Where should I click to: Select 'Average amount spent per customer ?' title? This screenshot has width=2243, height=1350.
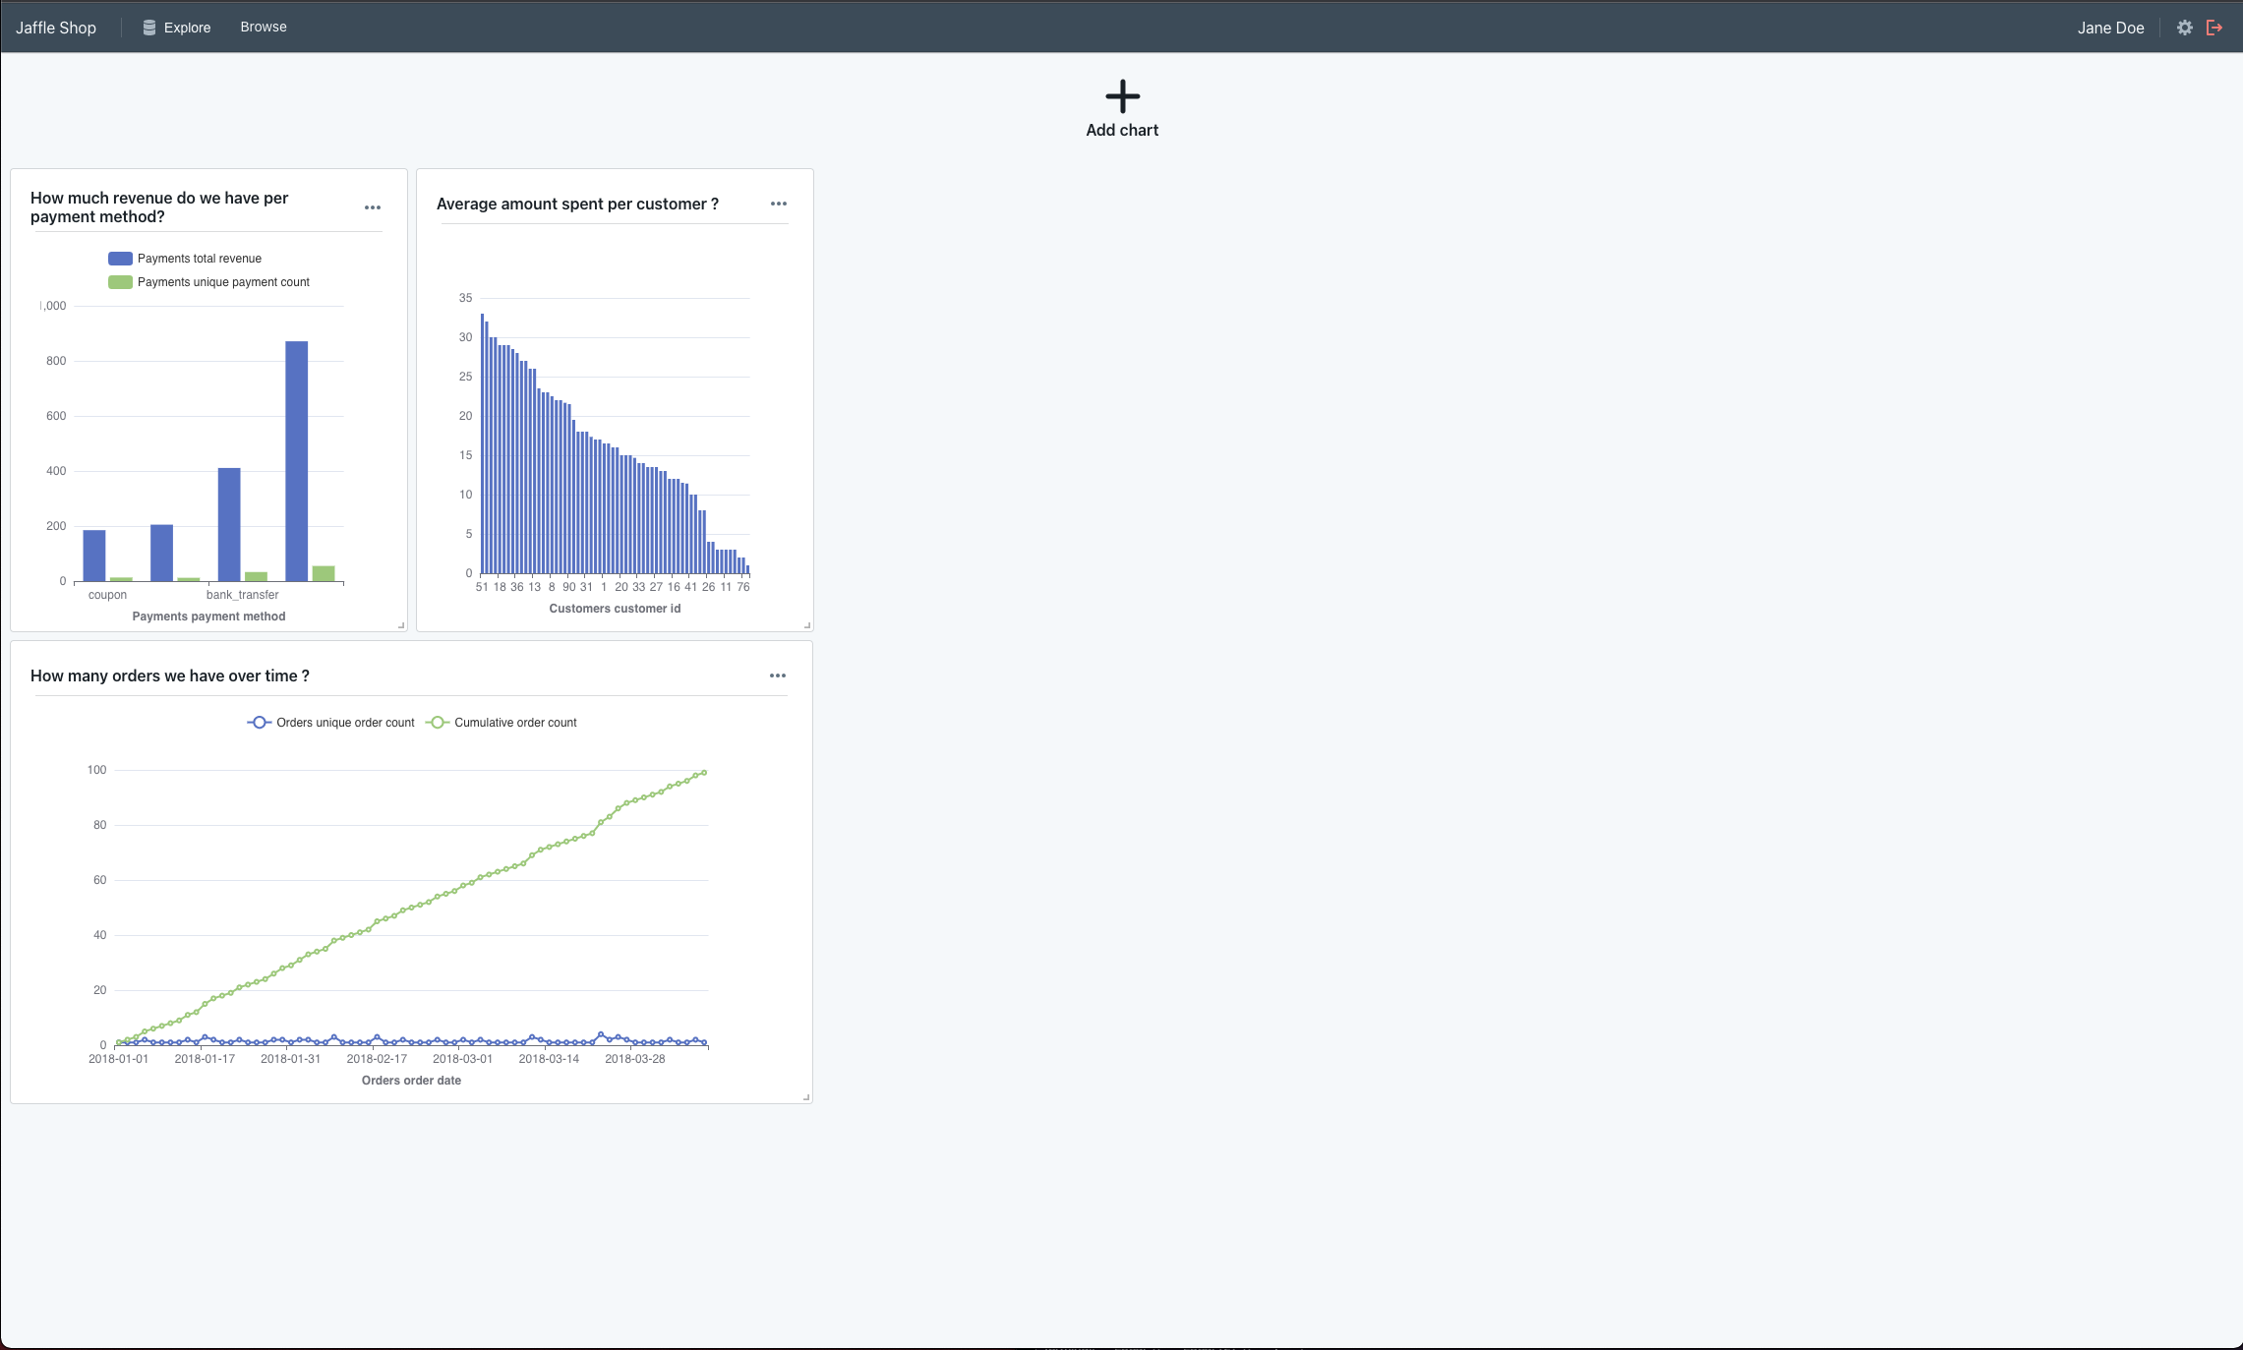pos(577,204)
